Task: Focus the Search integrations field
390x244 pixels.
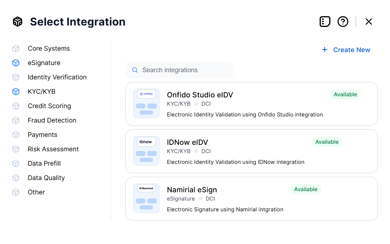Action: (x=183, y=70)
